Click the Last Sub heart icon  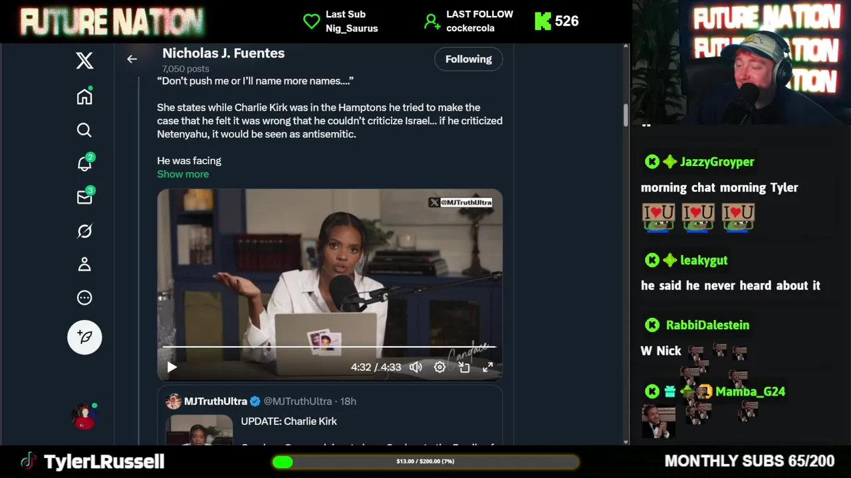coord(312,21)
